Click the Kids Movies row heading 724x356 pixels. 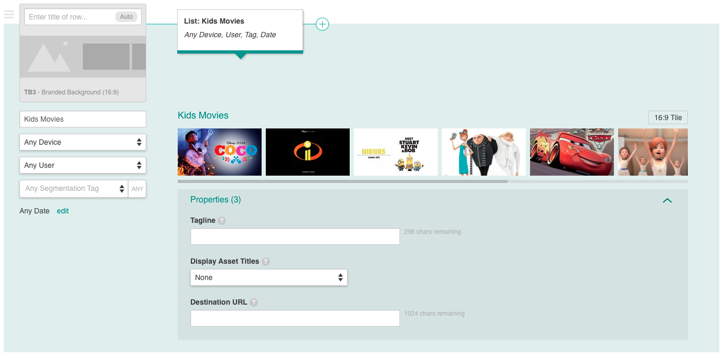point(203,115)
